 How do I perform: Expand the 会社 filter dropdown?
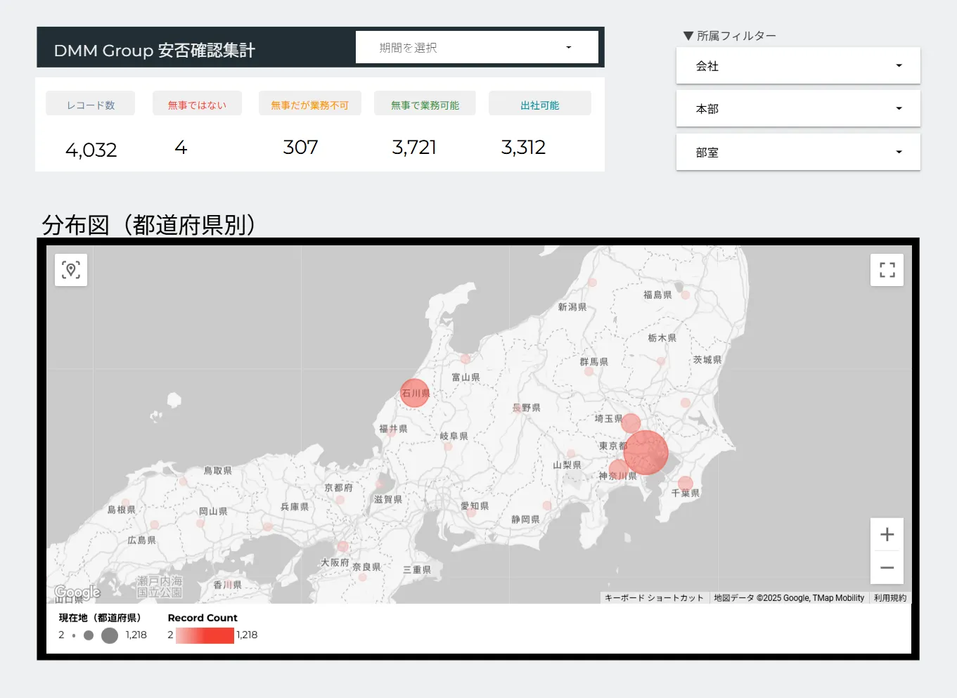[798, 66]
